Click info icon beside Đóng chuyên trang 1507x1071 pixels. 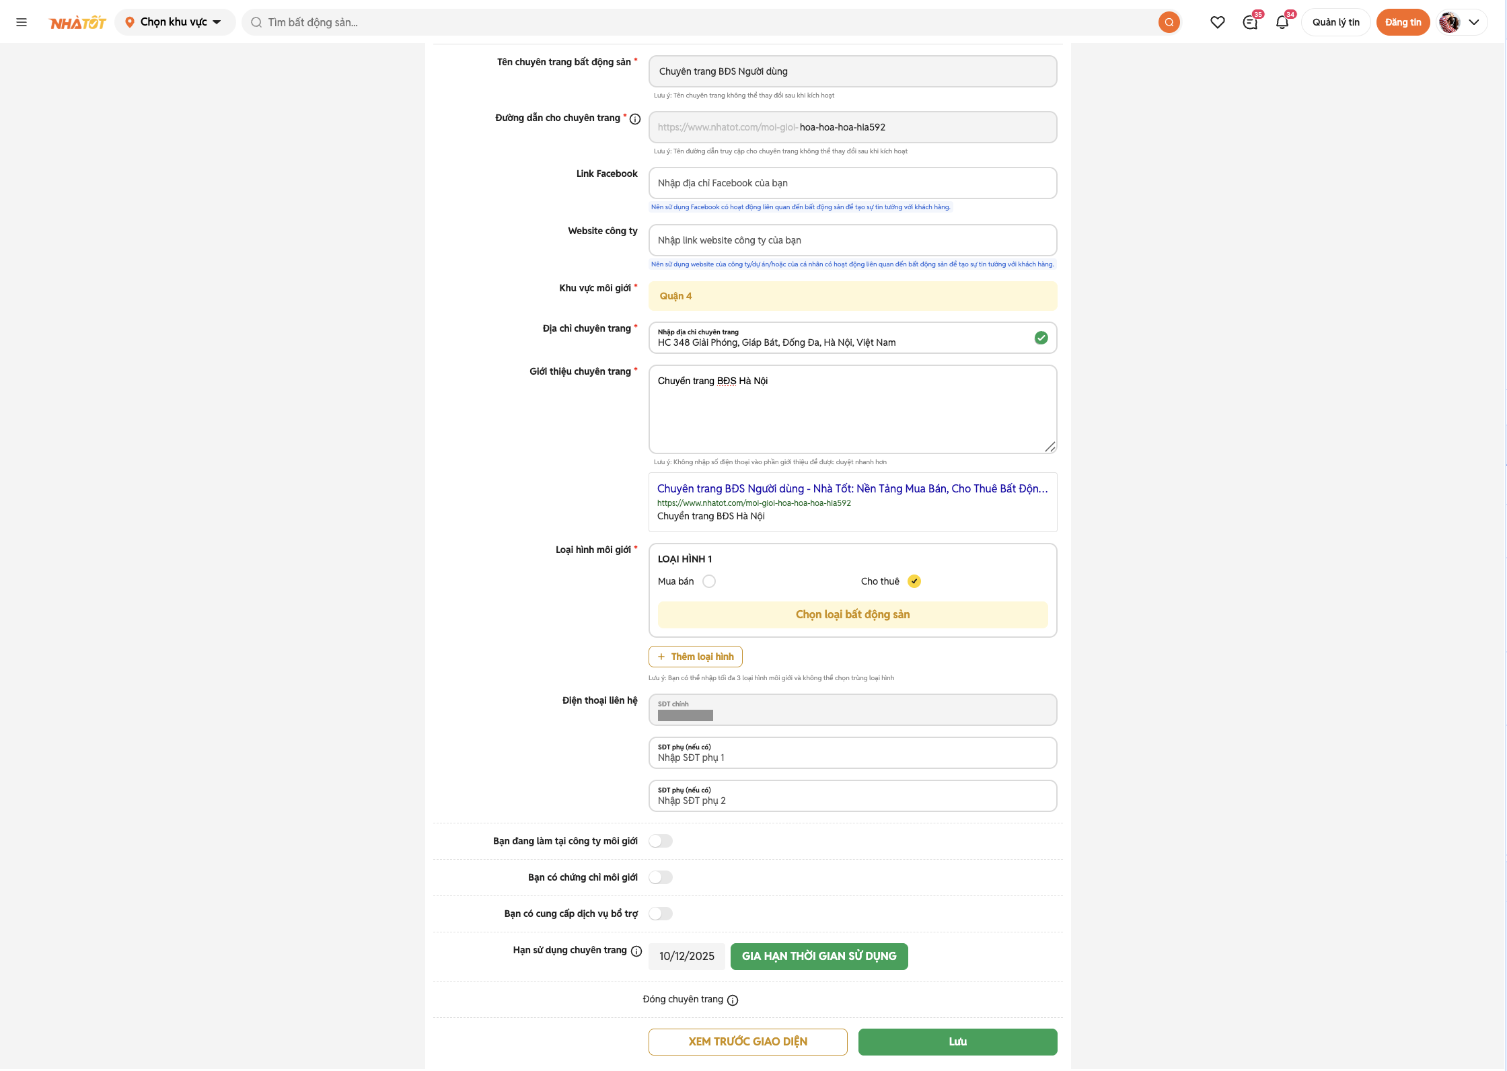[x=733, y=1000]
